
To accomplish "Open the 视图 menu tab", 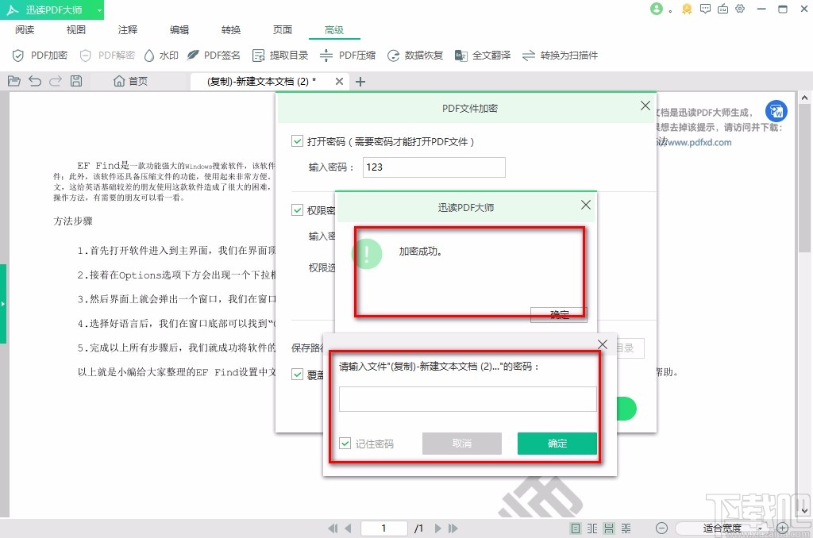I will pyautogui.click(x=76, y=29).
